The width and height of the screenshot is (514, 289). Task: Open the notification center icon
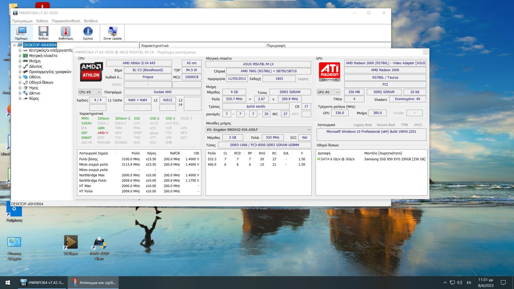point(503,283)
